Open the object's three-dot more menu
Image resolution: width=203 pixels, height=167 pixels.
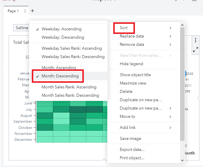(196, 40)
